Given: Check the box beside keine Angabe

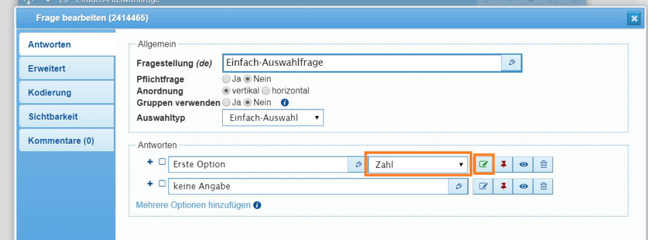Looking at the screenshot, I should tap(163, 183).
